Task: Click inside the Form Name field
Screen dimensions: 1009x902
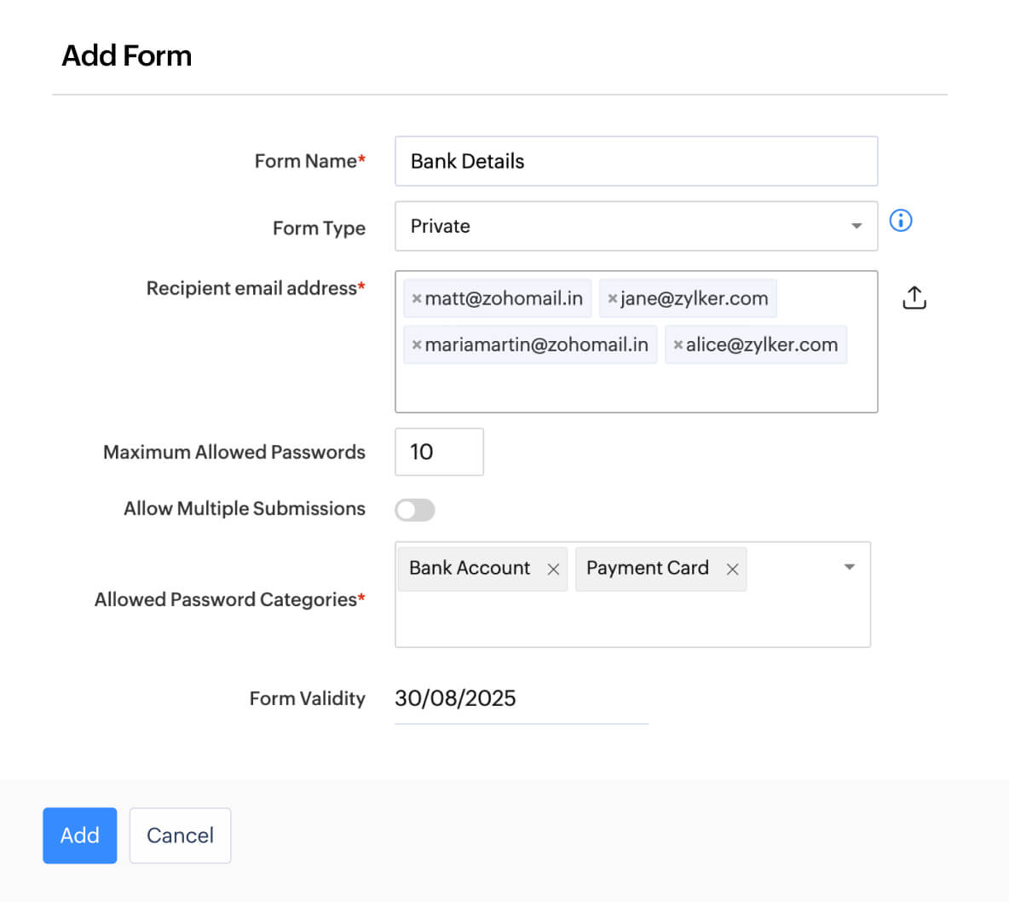Action: pos(636,161)
